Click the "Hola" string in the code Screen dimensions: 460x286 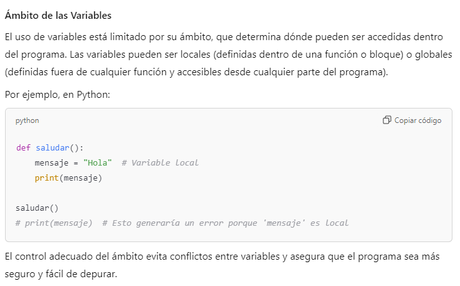click(x=97, y=163)
